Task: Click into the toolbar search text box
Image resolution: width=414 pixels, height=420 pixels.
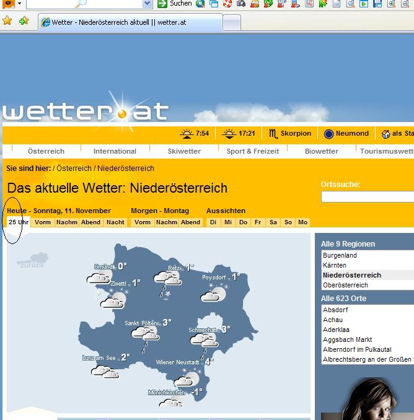Action: click(84, 4)
